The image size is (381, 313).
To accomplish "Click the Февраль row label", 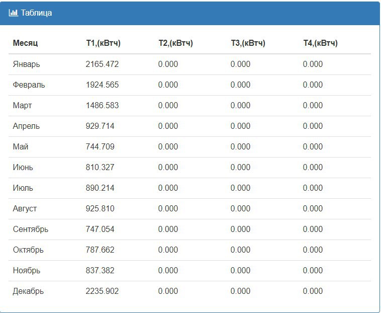I will click(x=29, y=85).
